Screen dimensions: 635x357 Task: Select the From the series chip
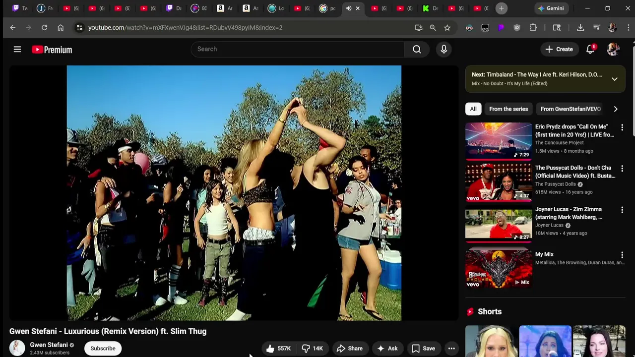[x=508, y=109]
